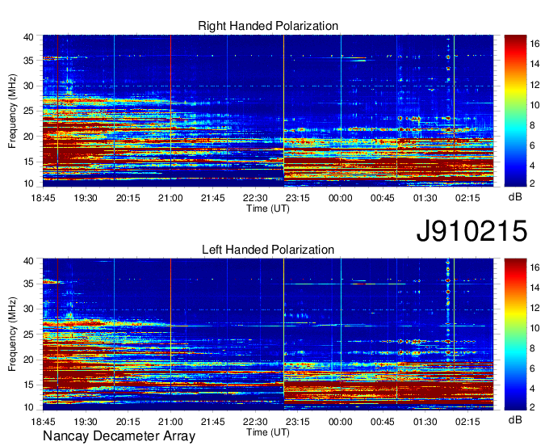This screenshot has height=446, width=549.
Task: Click Time (UT) label under Left Handed plot
Action: [x=268, y=432]
